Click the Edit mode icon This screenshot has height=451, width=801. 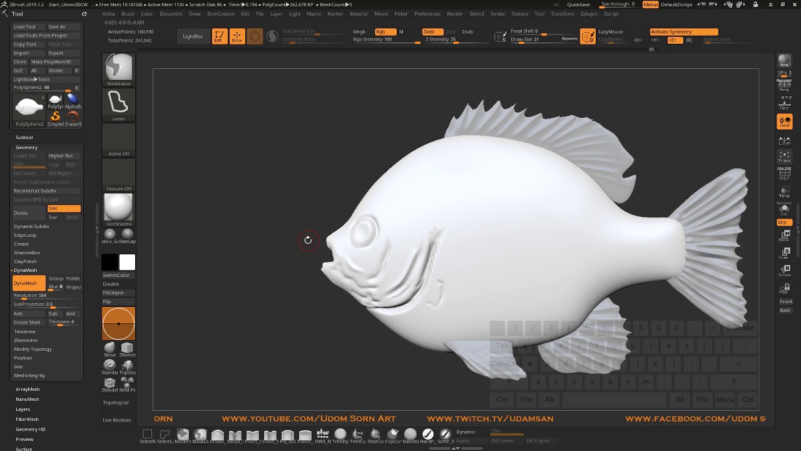218,36
